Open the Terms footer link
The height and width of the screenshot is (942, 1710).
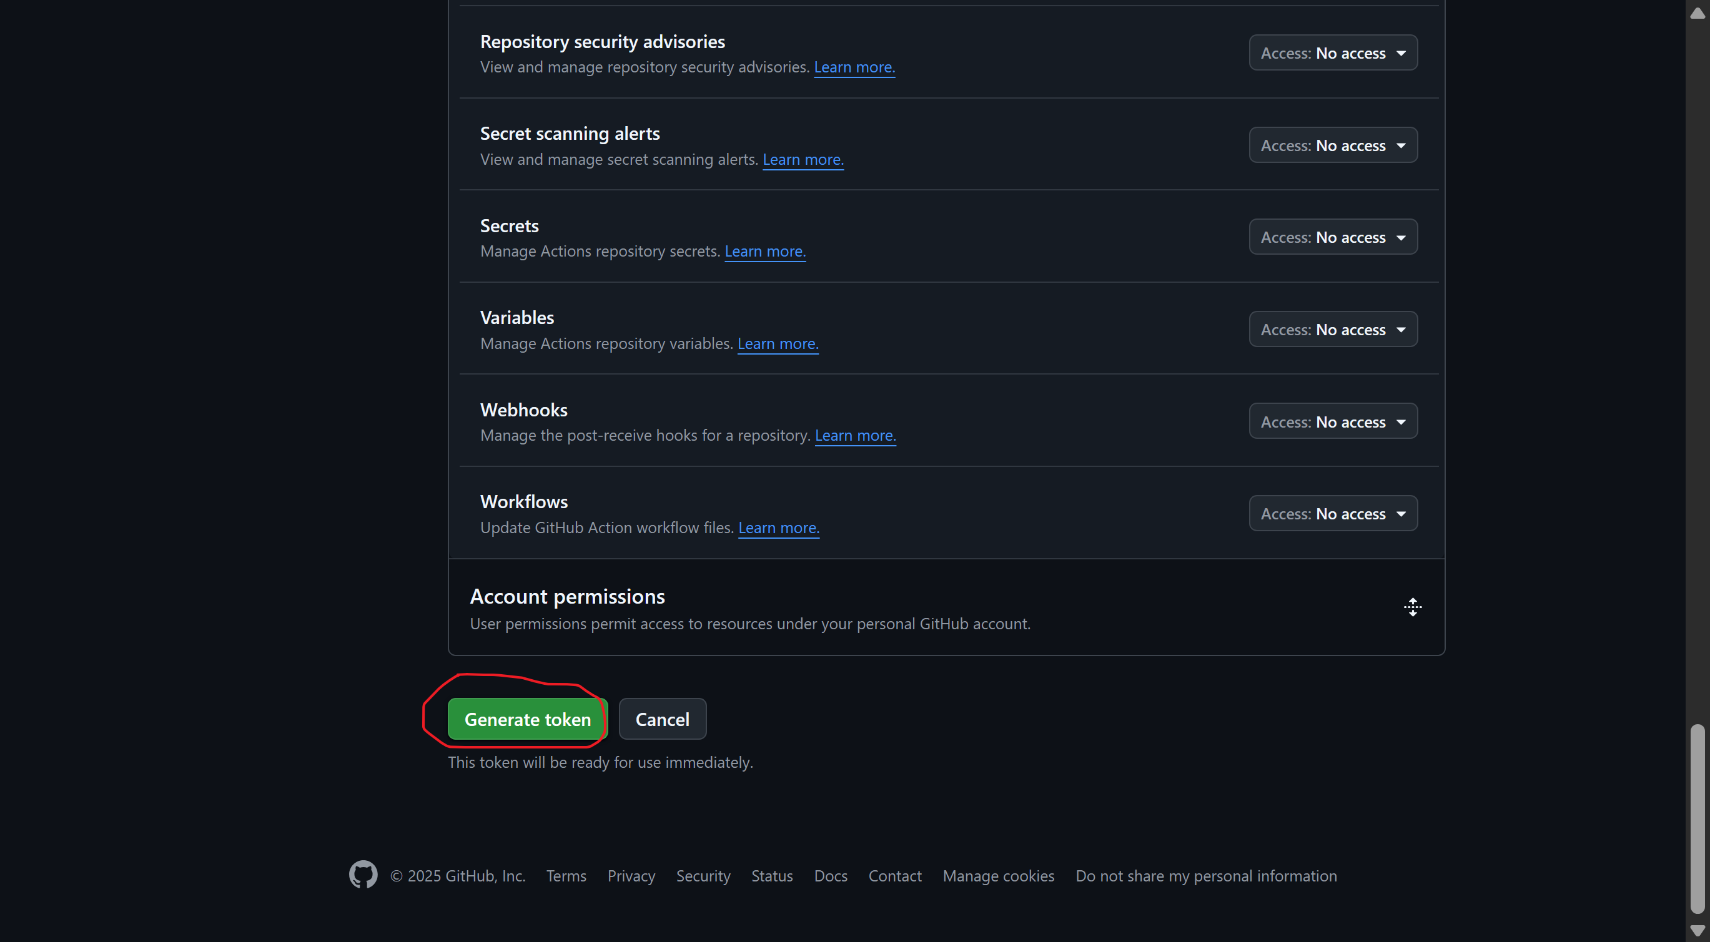tap(566, 876)
